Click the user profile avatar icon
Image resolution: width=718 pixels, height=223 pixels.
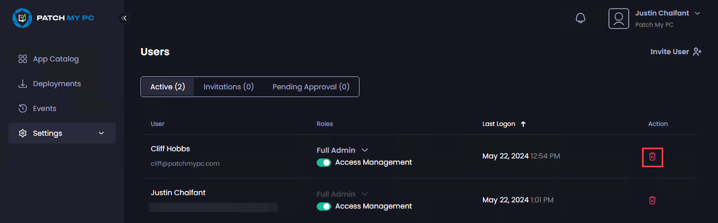[618, 19]
